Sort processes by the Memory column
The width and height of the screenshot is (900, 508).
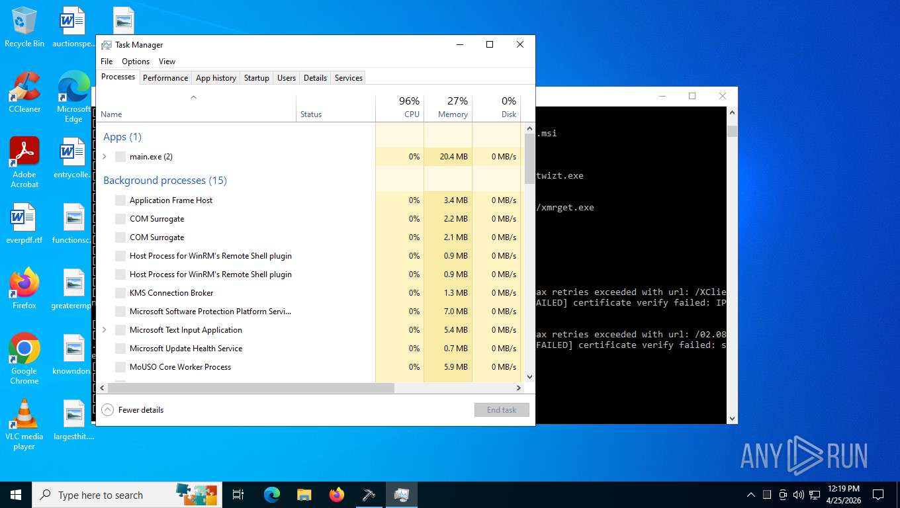(x=448, y=108)
